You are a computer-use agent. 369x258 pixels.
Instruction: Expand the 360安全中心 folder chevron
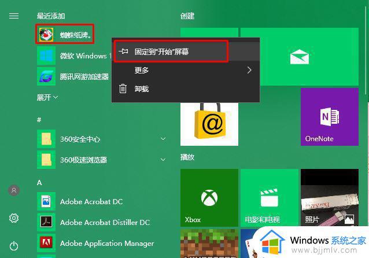tap(163, 139)
